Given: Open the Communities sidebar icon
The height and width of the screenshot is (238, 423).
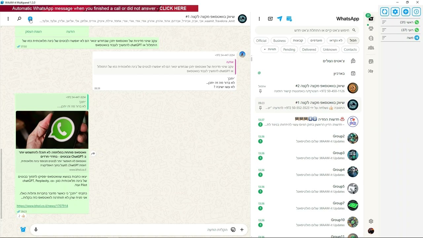Looking at the screenshot, I should (x=371, y=48).
